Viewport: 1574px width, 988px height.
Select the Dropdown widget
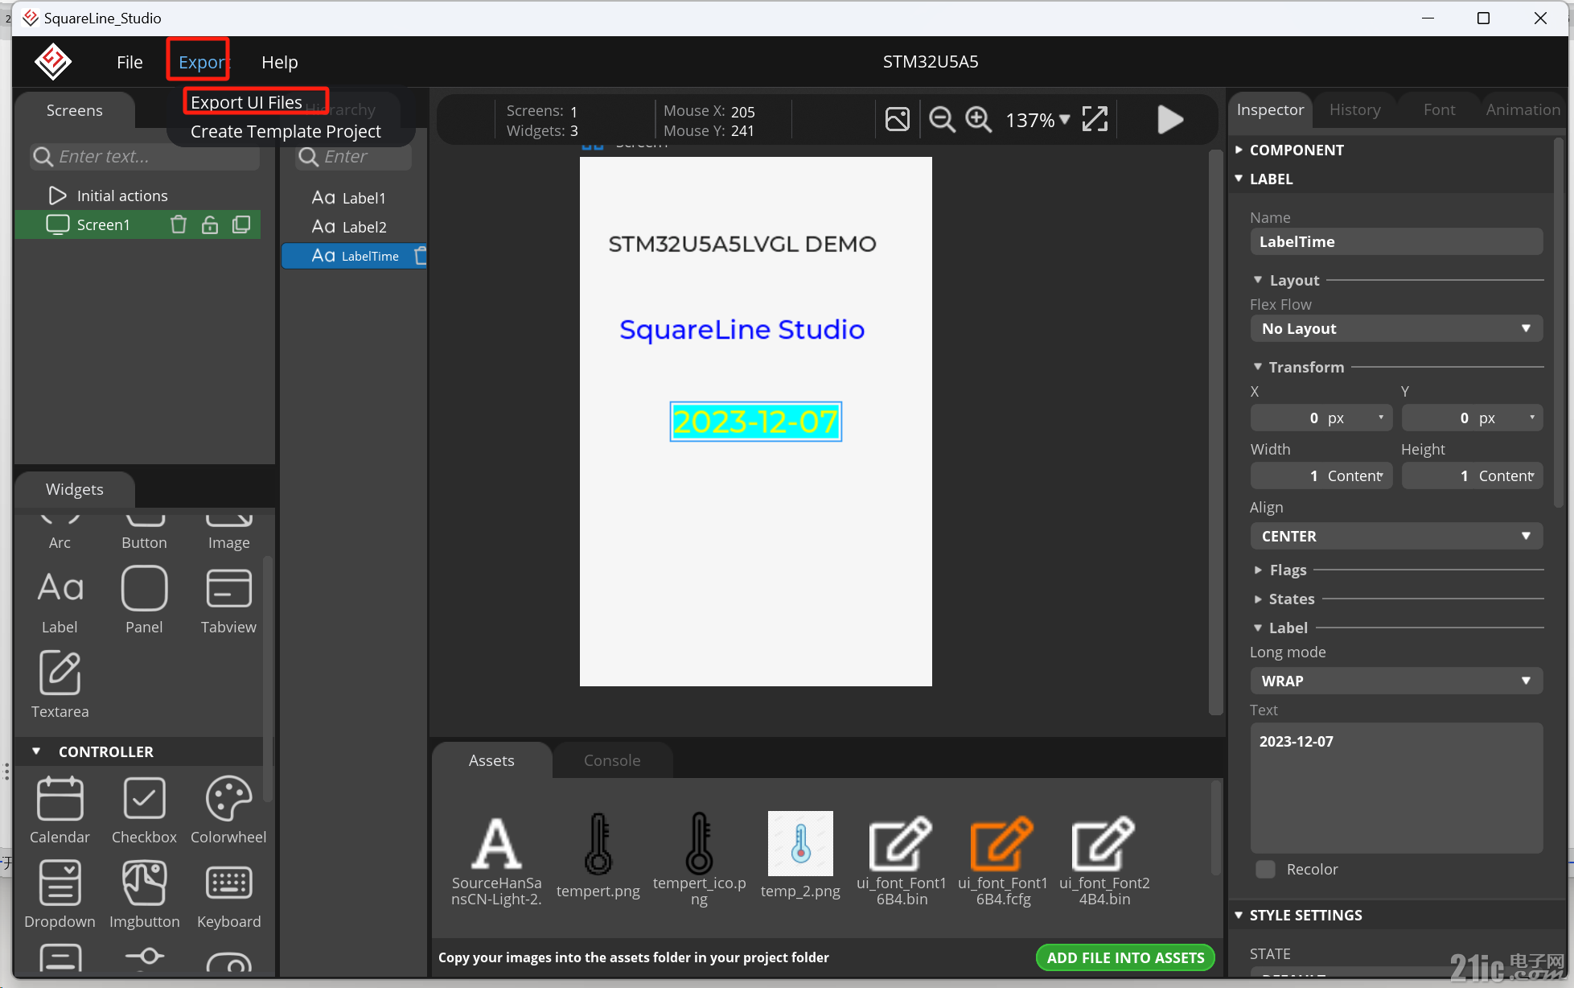pyautogui.click(x=60, y=895)
